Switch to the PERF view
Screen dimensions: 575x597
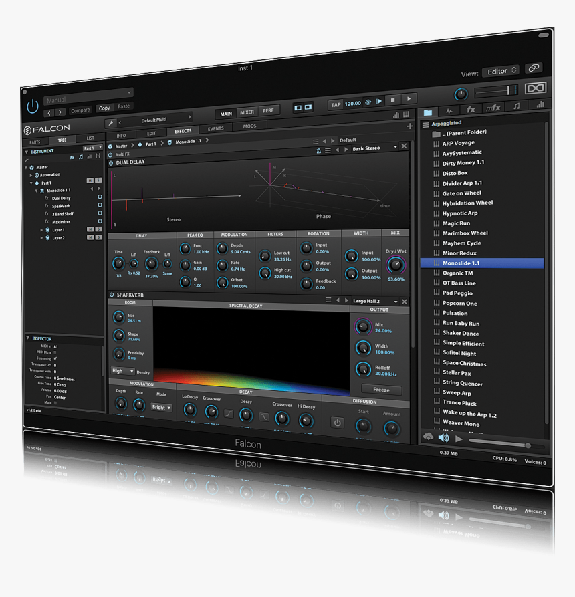click(x=268, y=110)
